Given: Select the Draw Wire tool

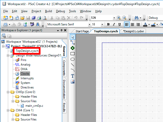Looking at the screenshot, I should (x=73, y=42).
